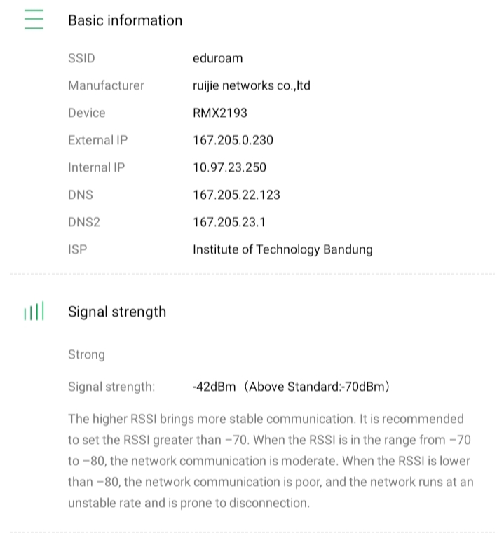This screenshot has width=504, height=533.
Task: Select internal IP address 10.97.23.250
Action: coord(229,167)
